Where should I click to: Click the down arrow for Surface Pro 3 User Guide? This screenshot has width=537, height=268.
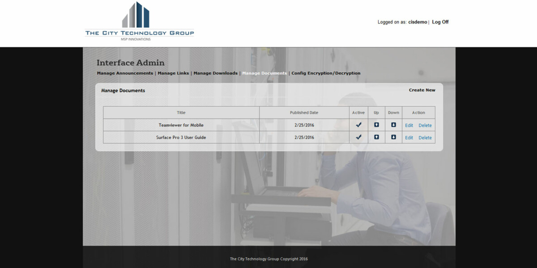pyautogui.click(x=393, y=137)
